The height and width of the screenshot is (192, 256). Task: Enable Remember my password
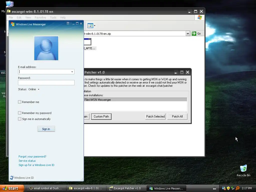(x=19, y=113)
